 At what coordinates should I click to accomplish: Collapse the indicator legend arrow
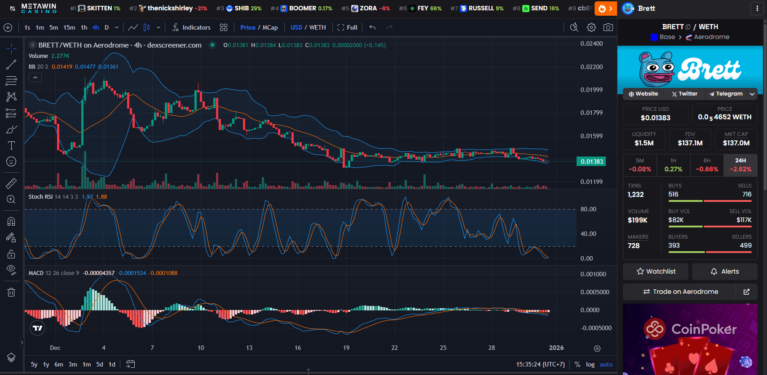pos(35,78)
